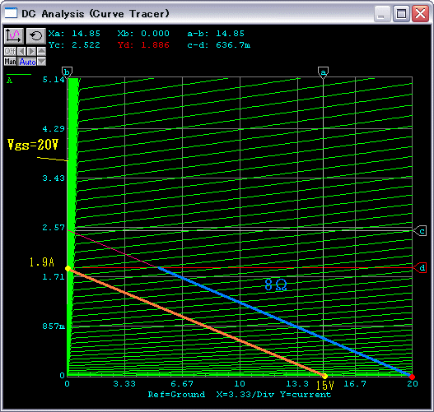Click the 1.71 y-axis value
Viewport: 434px width, 412px height.
point(54,276)
